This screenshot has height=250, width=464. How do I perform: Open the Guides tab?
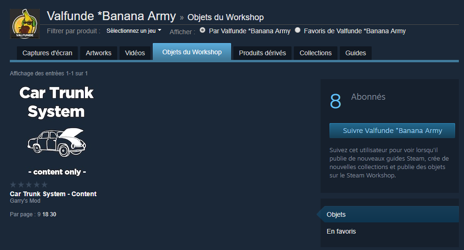356,53
